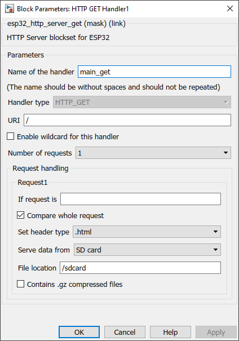Expand the Set header type dropdown
This screenshot has width=239, height=341.
[x=147, y=232]
